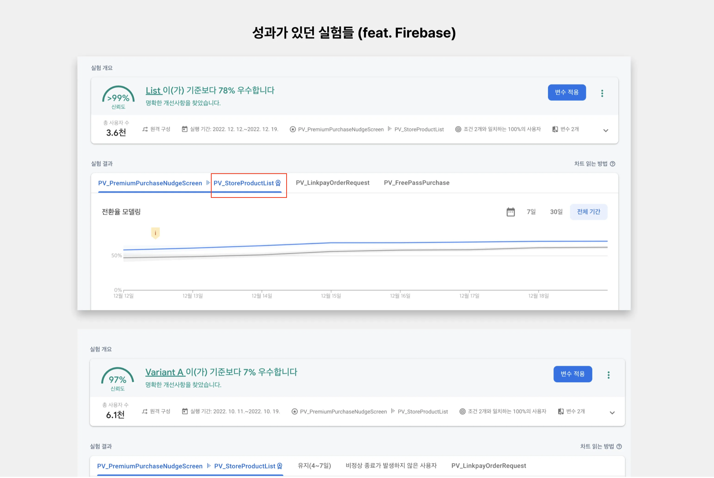This screenshot has height=478, width=714.
Task: Select the 30일 time range
Action: [556, 212]
